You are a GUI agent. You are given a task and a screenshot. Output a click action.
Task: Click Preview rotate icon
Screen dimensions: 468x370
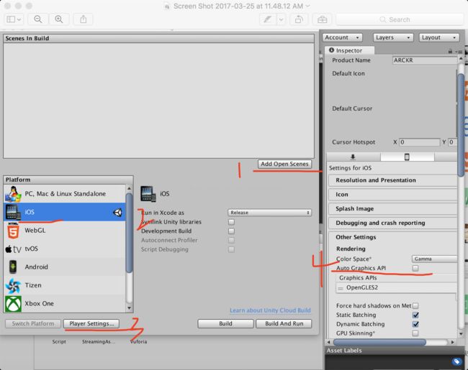(299, 19)
